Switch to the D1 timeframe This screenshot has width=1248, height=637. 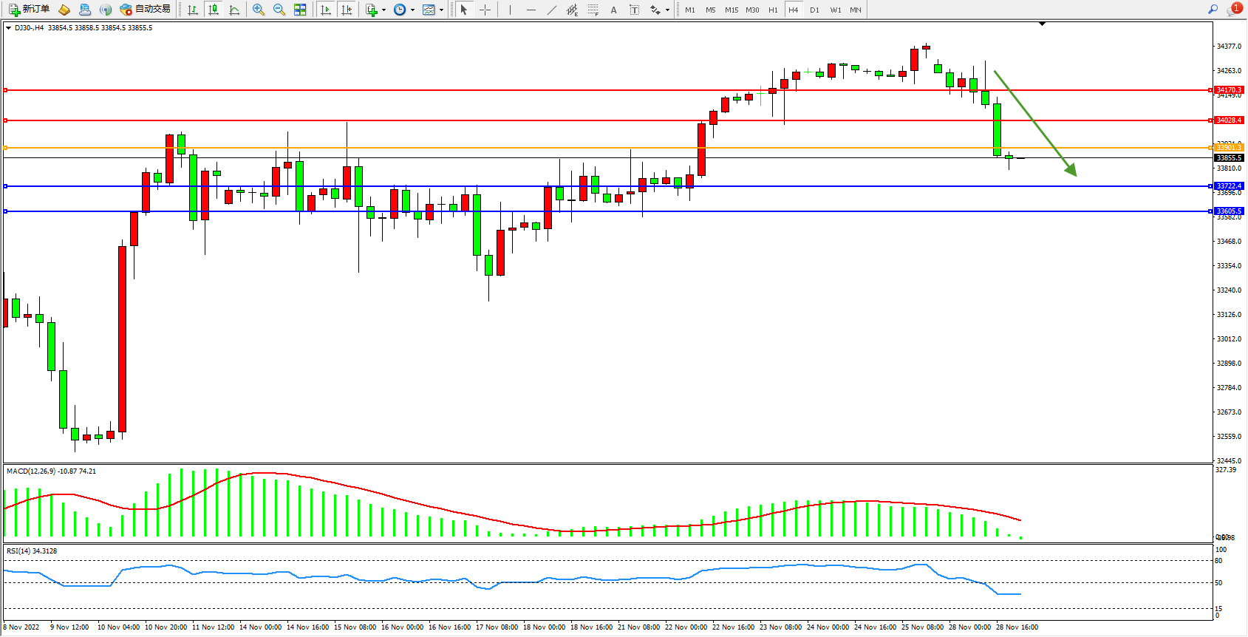814,10
